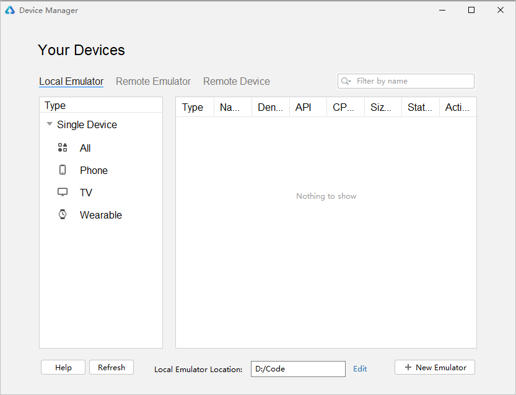
Task: Click the TV monitor icon
Action: [x=63, y=192]
